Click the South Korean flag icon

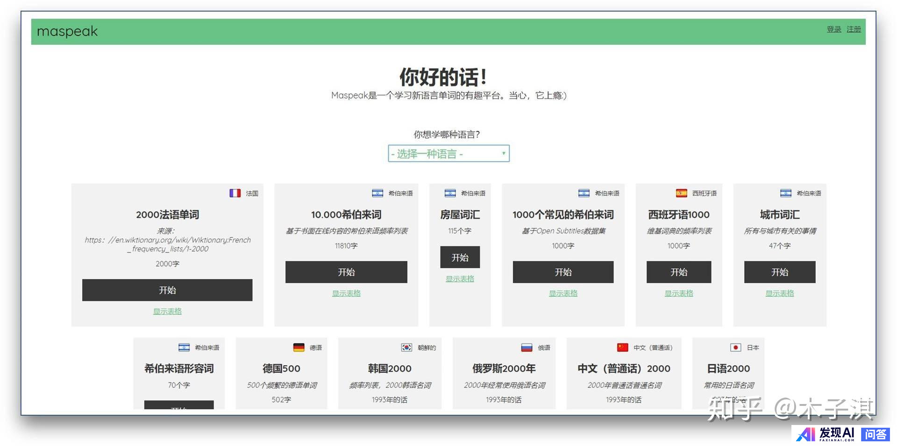[406, 348]
